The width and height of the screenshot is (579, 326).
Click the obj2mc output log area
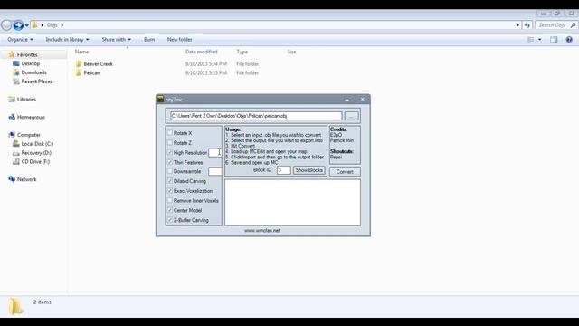click(x=292, y=203)
